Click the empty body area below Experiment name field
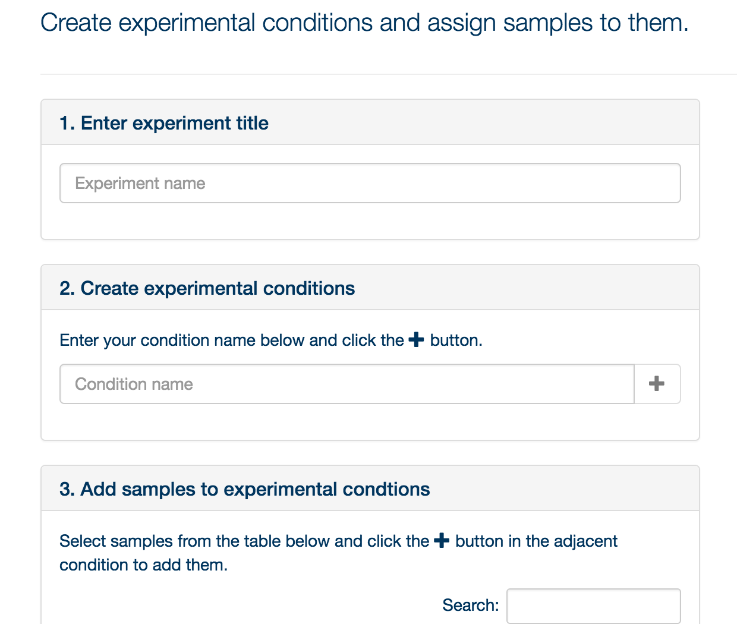The height and width of the screenshot is (624, 737). tap(370, 221)
